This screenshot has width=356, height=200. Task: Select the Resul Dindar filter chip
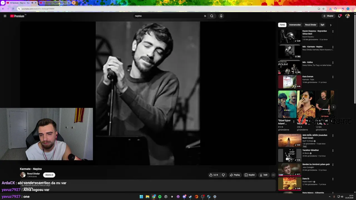click(311, 25)
